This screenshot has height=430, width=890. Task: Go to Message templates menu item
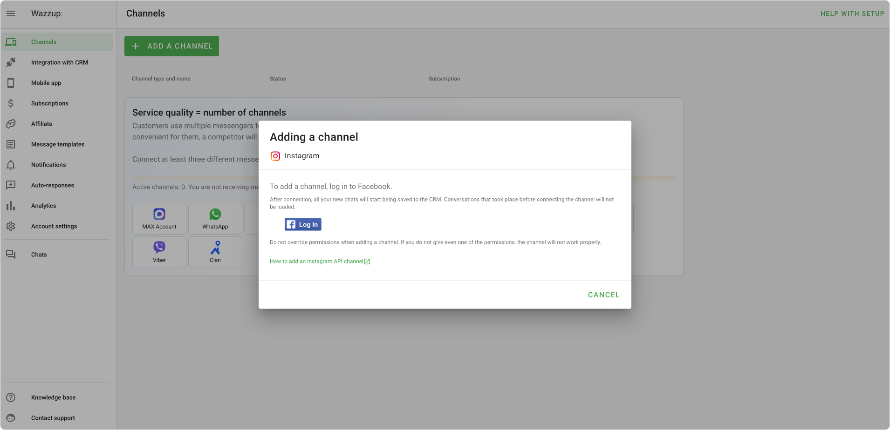57,144
